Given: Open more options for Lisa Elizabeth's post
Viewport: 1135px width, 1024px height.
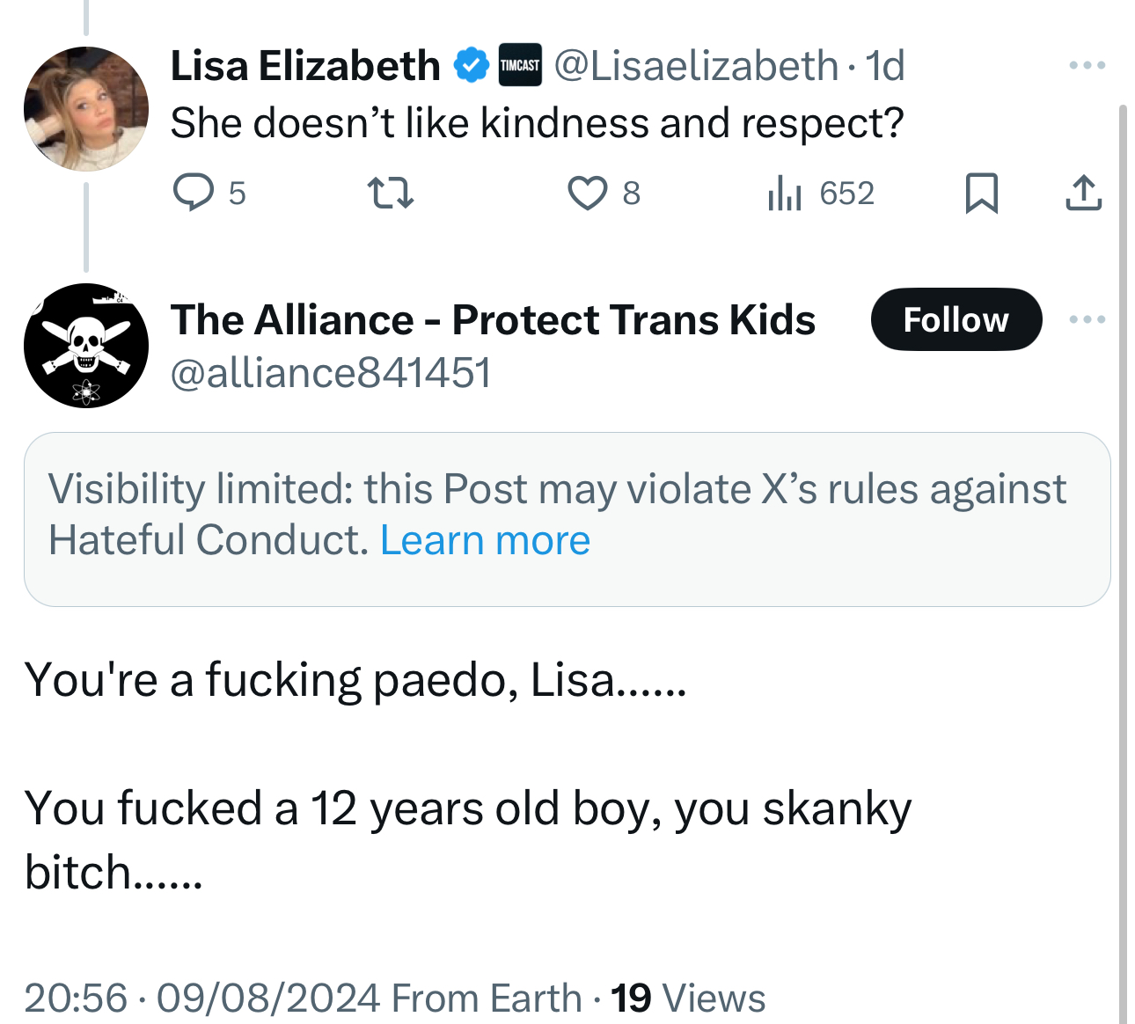Looking at the screenshot, I should pos(1087,66).
